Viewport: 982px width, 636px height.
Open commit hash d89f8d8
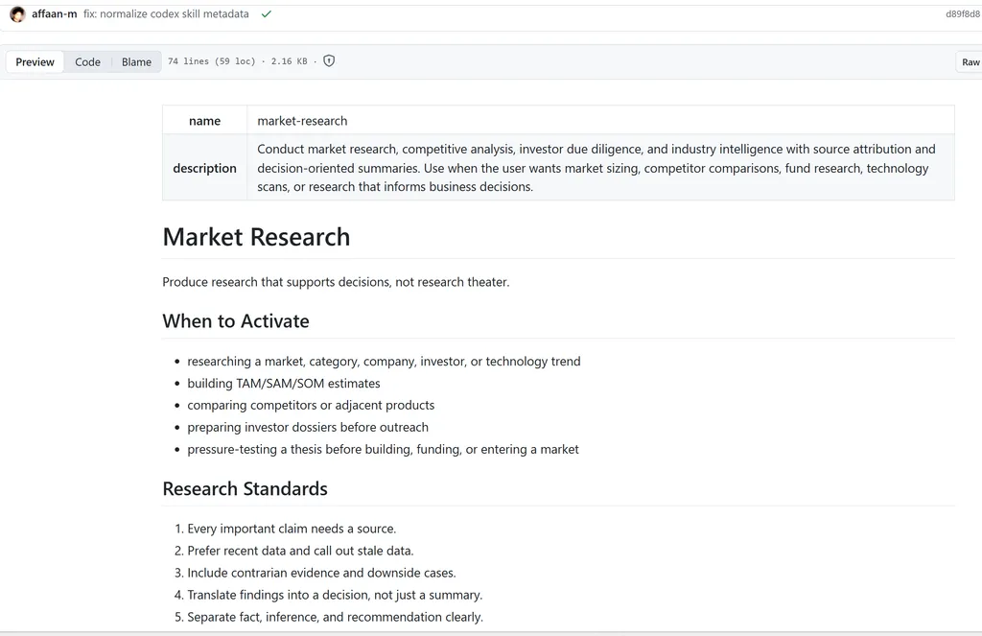963,13
